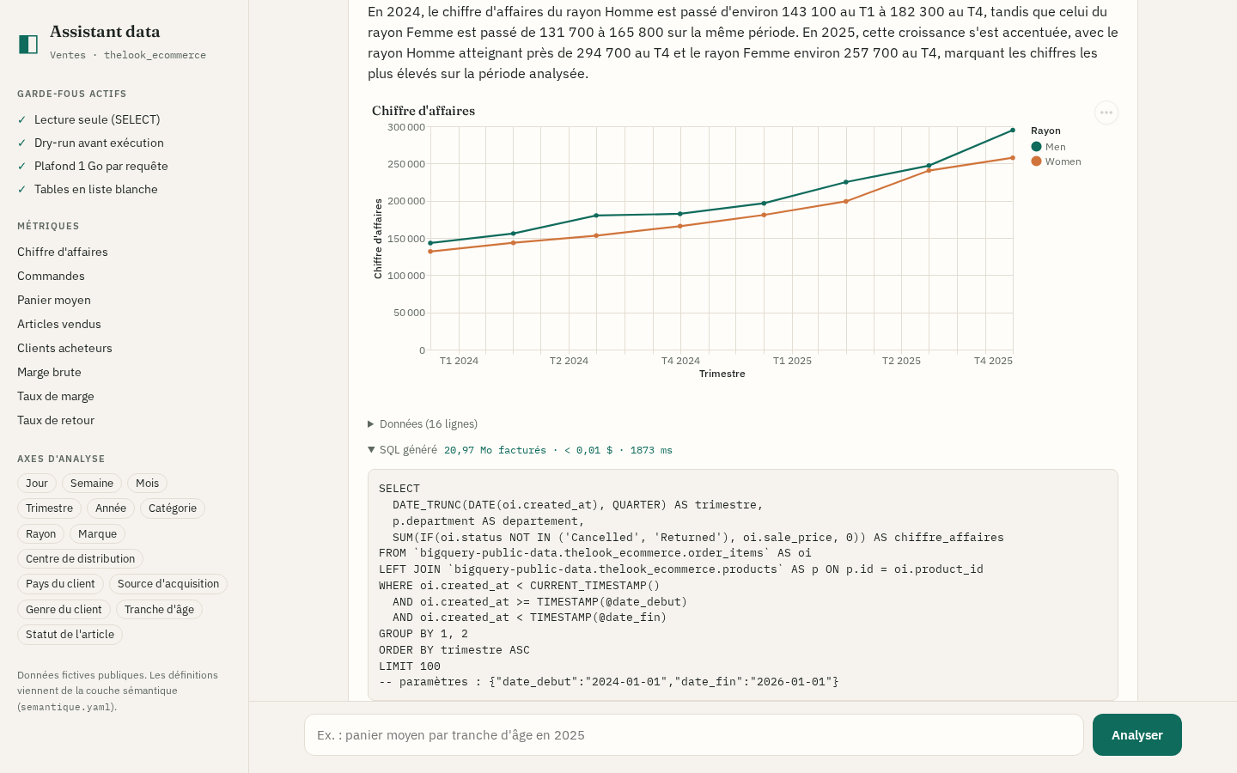Open the Taux de retour metric

pyautogui.click(x=56, y=420)
